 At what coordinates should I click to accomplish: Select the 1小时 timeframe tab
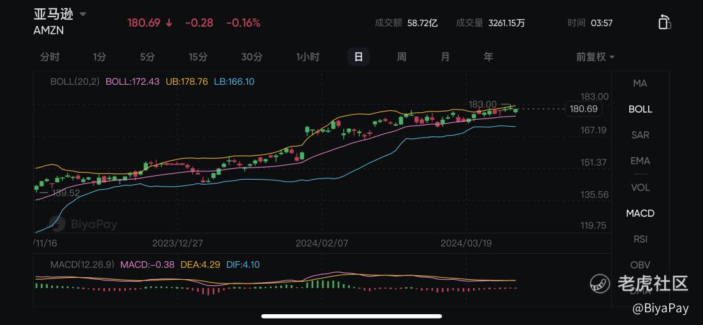308,57
